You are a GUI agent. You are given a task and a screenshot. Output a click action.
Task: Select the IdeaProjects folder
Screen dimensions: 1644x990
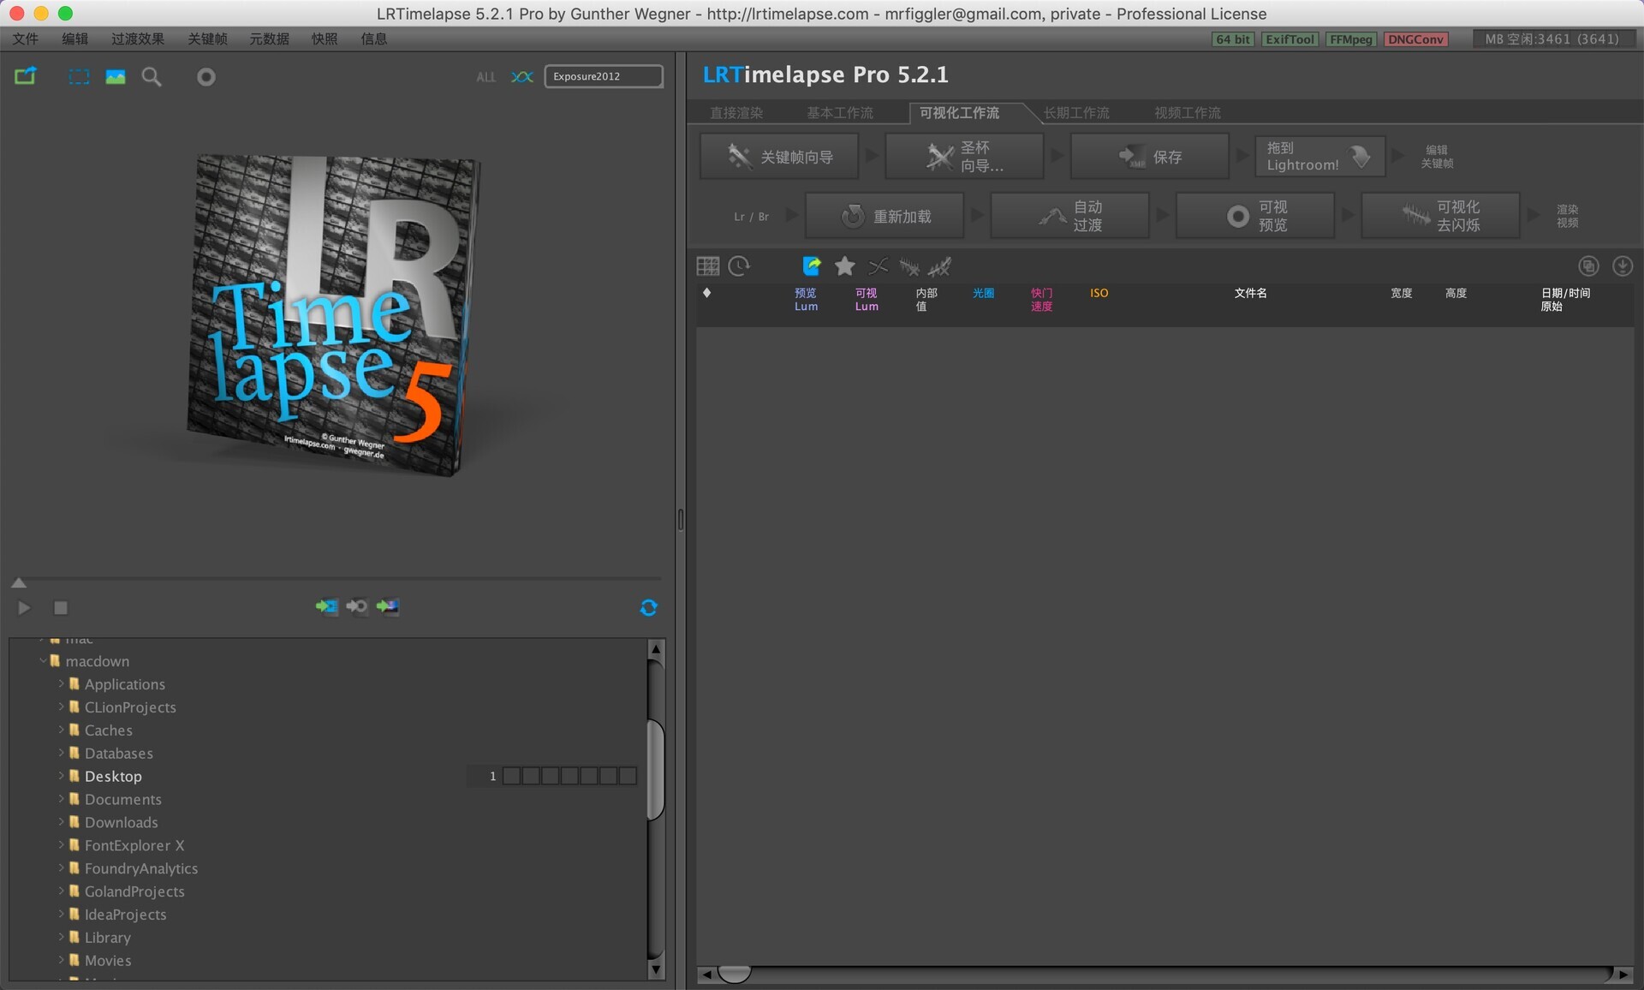coord(125,915)
